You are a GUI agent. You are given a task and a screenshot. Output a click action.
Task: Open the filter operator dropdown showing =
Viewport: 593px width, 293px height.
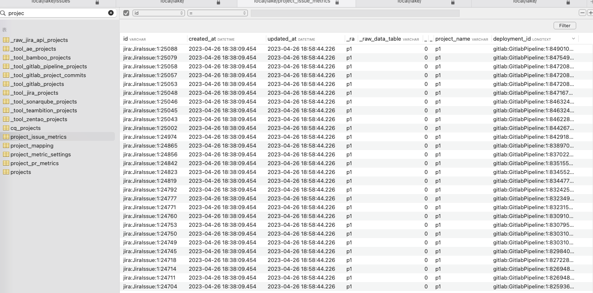tap(218, 13)
